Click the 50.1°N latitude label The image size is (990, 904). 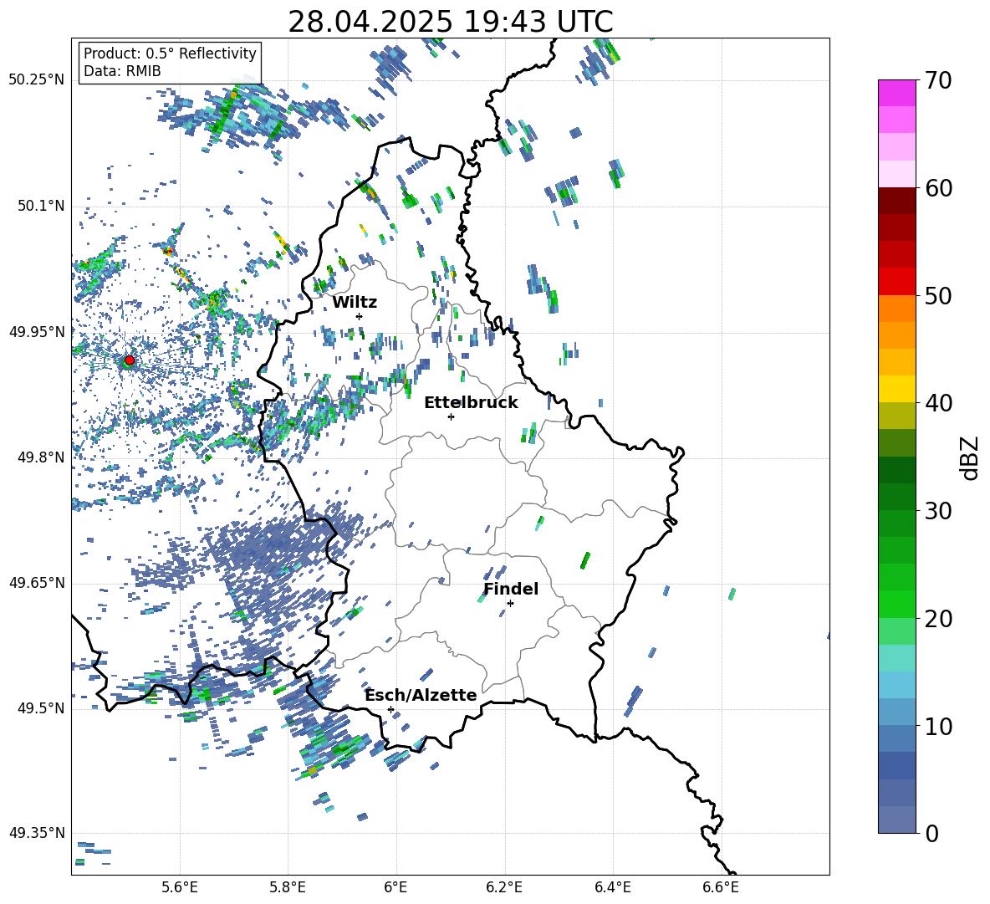tap(40, 206)
